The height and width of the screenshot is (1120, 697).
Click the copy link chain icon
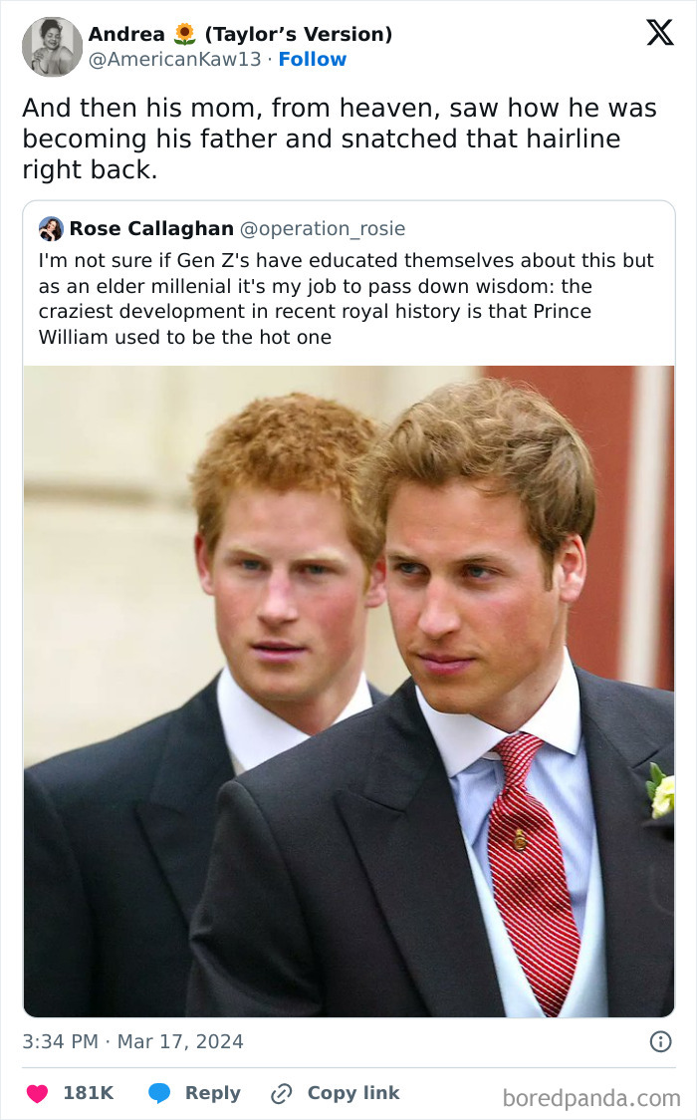pos(282,1093)
